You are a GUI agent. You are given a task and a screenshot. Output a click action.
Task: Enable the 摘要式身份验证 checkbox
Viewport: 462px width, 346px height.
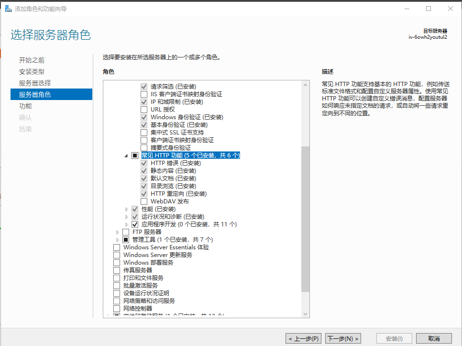pyautogui.click(x=144, y=148)
